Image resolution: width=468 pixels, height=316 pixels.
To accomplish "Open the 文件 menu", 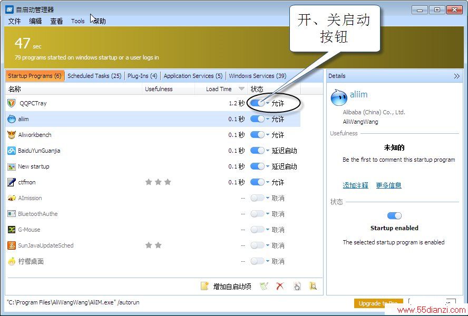I will (x=14, y=21).
